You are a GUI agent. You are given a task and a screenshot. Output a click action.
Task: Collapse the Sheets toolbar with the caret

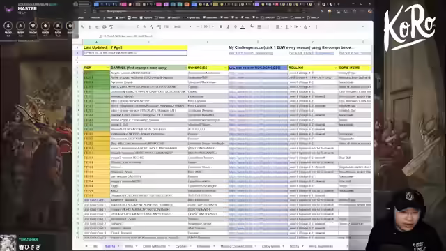[363, 26]
